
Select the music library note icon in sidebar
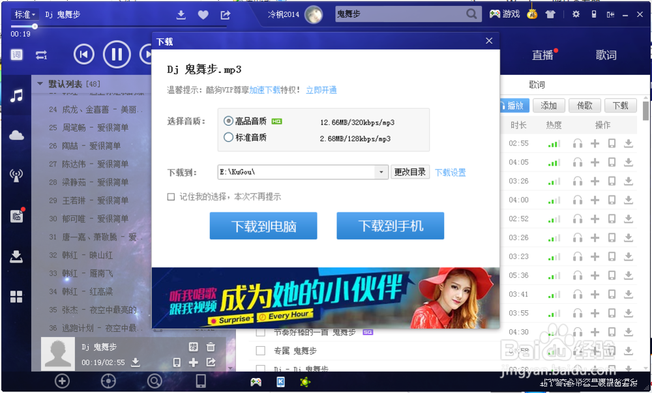pos(16,95)
